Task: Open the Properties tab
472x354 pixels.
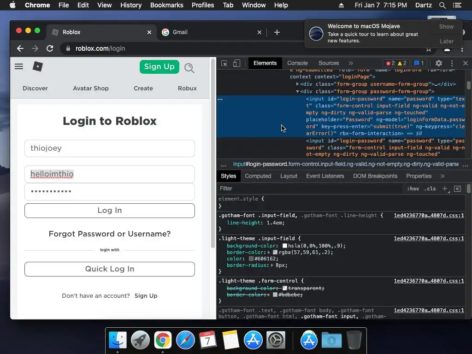Action: (x=419, y=176)
